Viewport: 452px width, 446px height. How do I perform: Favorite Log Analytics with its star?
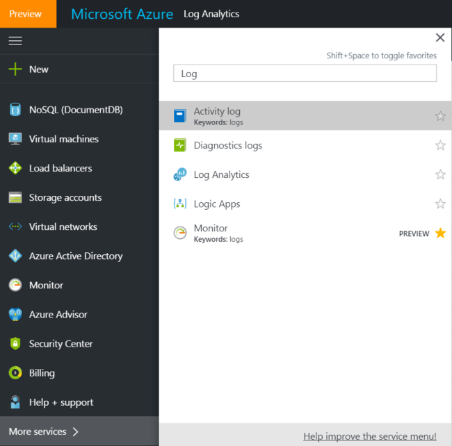click(x=440, y=174)
